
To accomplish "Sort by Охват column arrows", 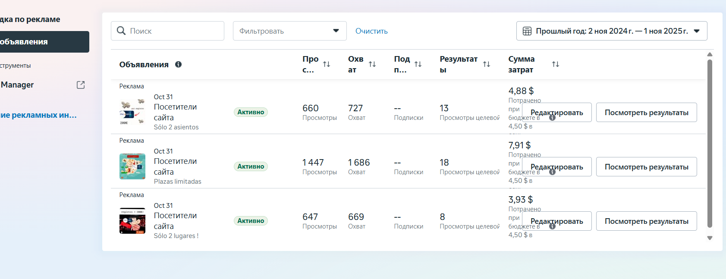I will click(372, 64).
